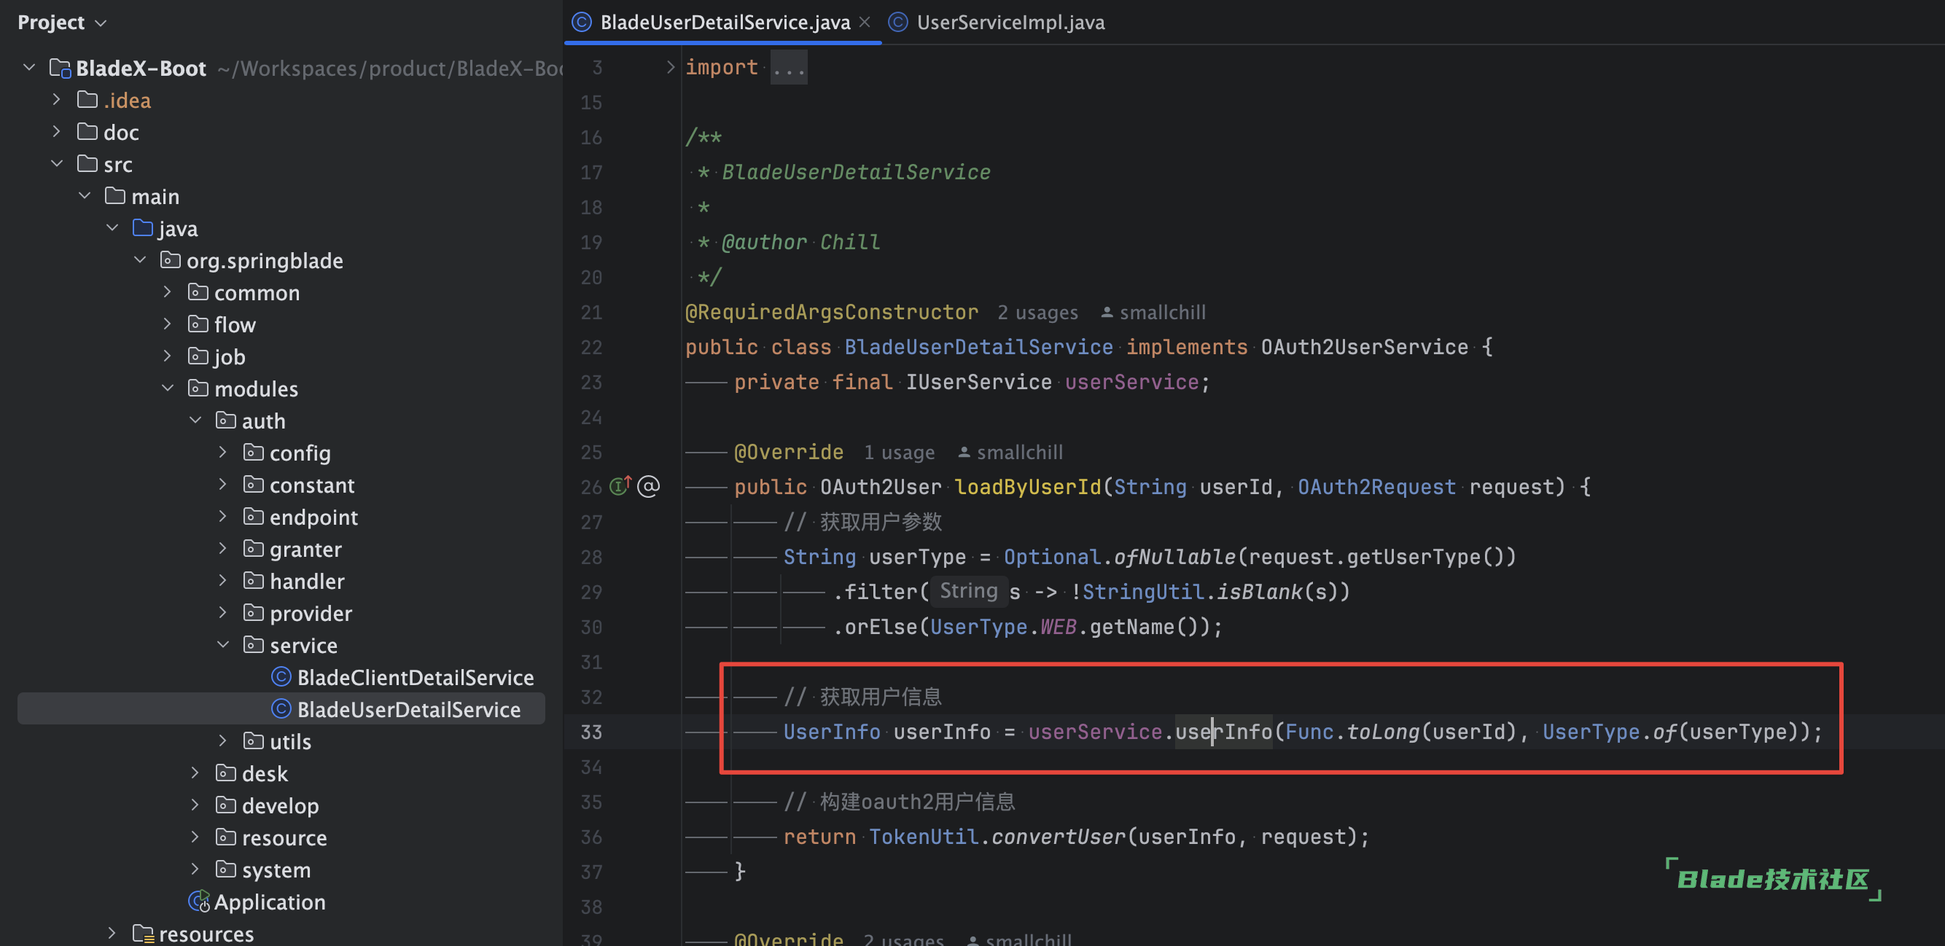Screen dimensions: 1945x946
Task: Open the Project view dropdown
Action: (x=62, y=23)
